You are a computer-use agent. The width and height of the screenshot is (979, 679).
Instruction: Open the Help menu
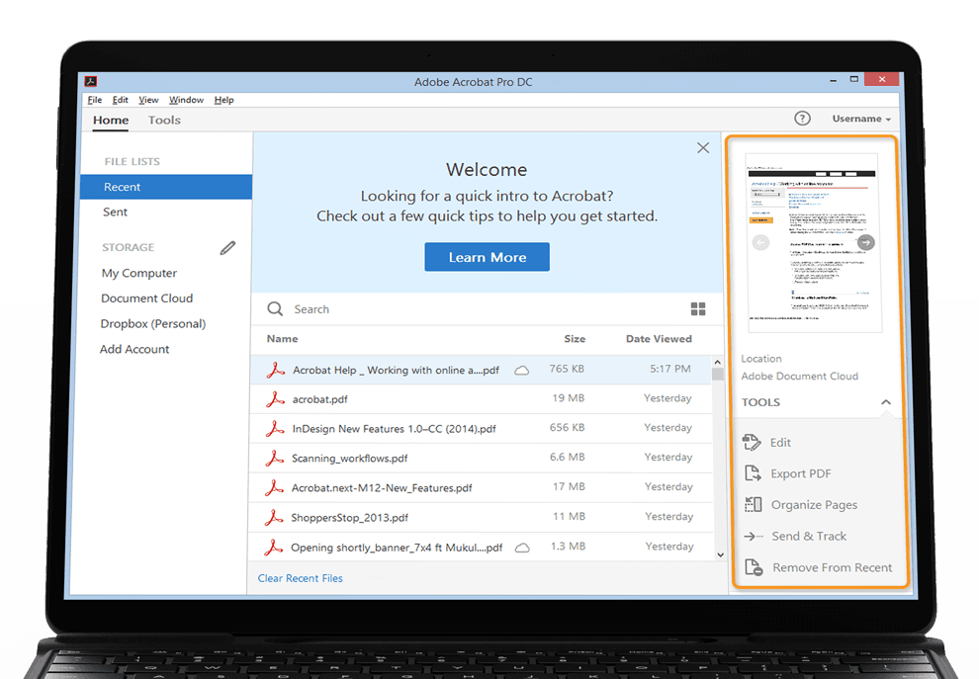click(224, 100)
